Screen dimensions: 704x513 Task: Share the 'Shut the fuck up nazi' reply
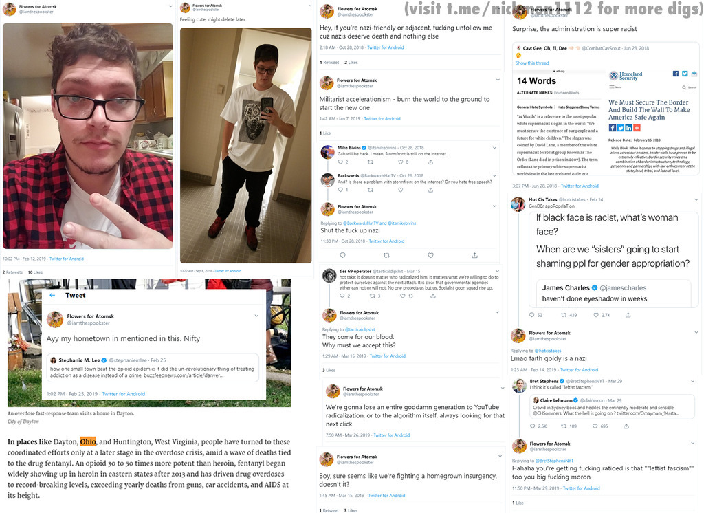(x=474, y=255)
